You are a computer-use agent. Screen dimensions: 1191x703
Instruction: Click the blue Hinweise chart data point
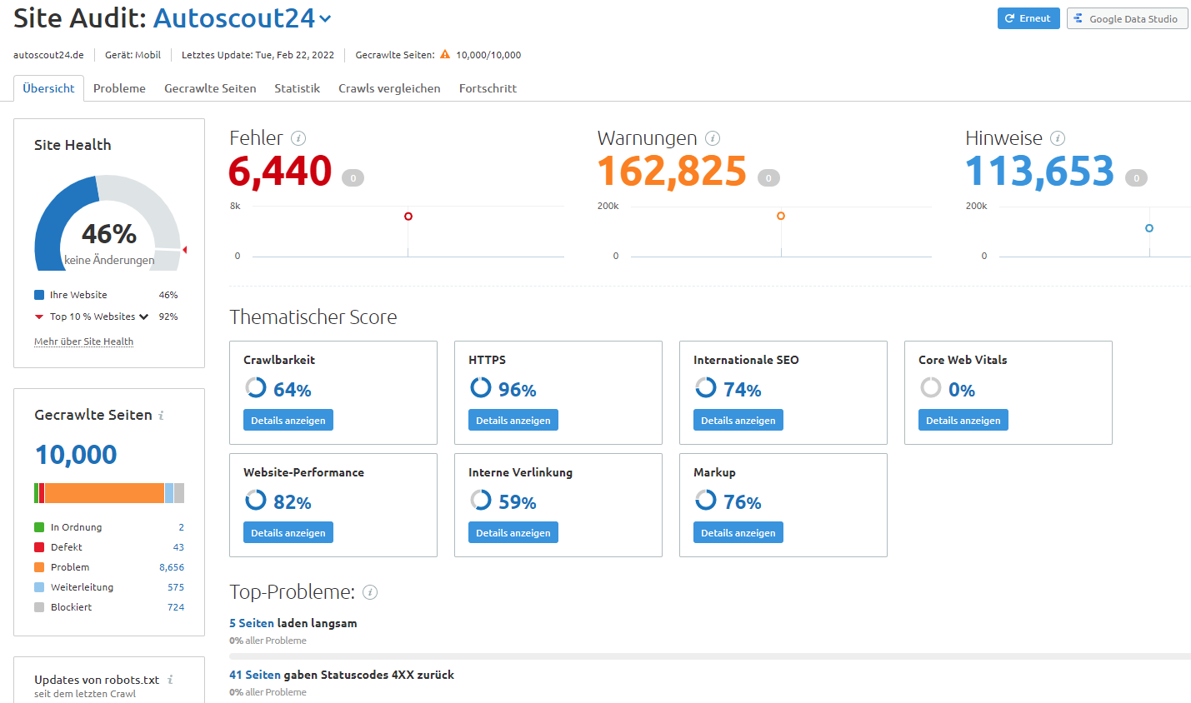pos(1149,228)
